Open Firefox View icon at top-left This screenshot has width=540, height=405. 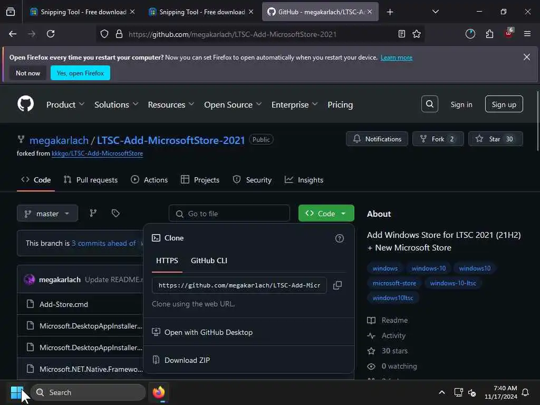(x=11, y=12)
